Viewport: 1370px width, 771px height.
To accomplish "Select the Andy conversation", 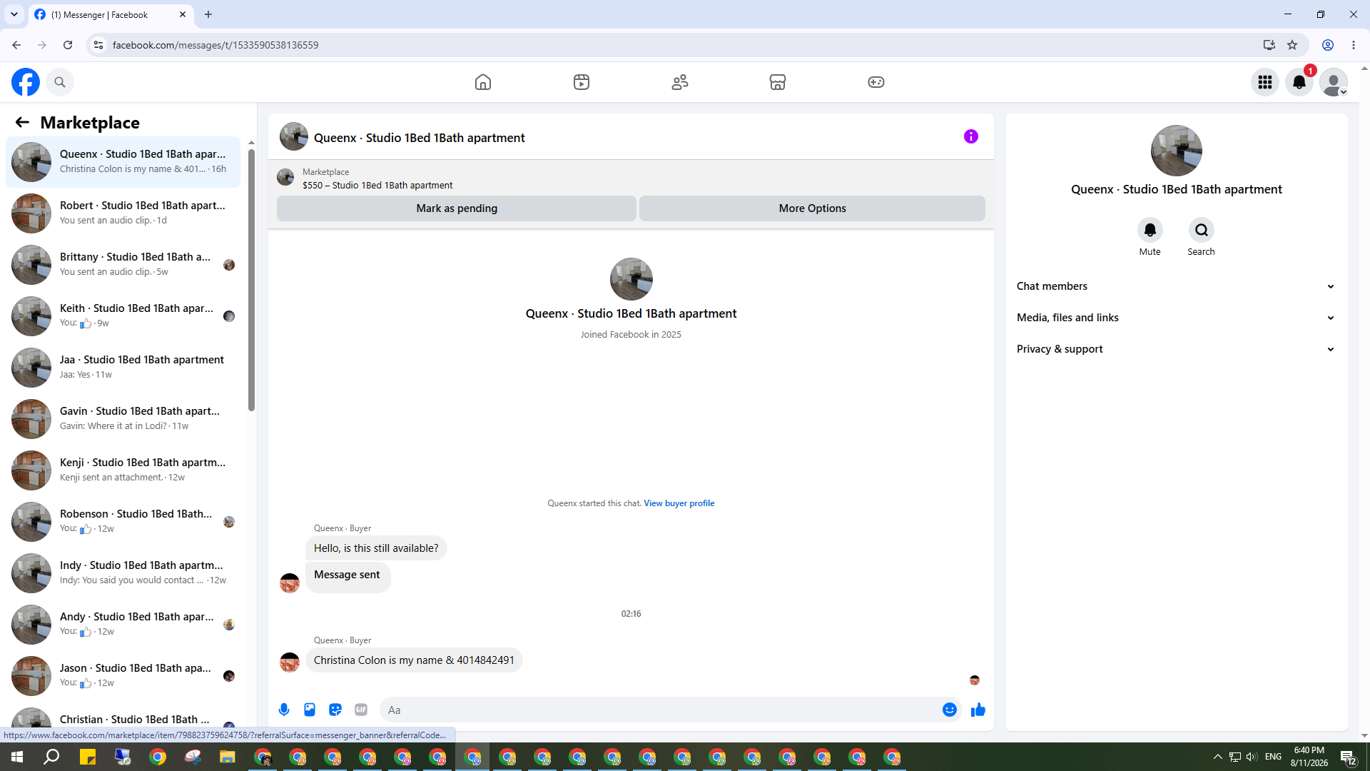I will [x=123, y=625].
